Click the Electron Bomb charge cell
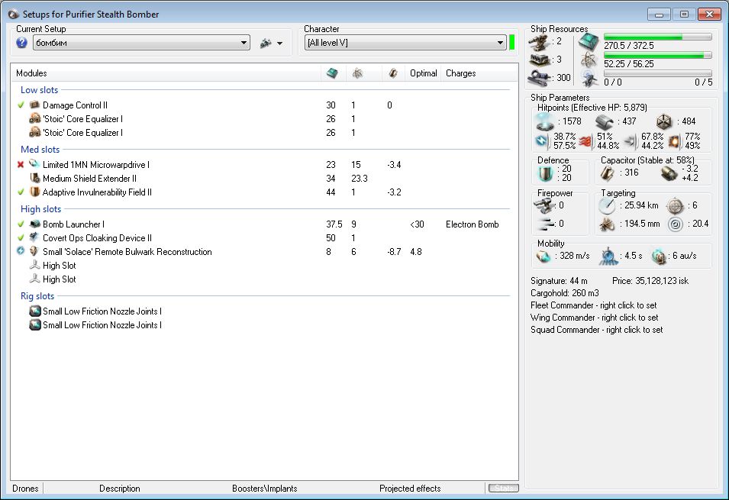This screenshot has width=729, height=500. pos(472,224)
